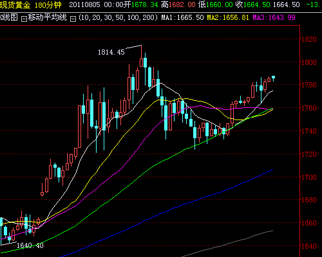Collapse the box before 移动平均线
The image size is (322, 257).
[x=24, y=19]
